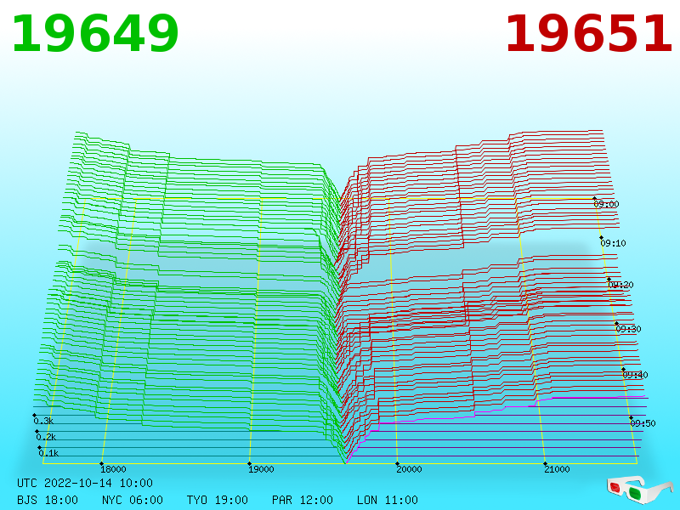Click the BJS 18:00 time label
Viewport: 680px width, 510px height.
tap(48, 500)
